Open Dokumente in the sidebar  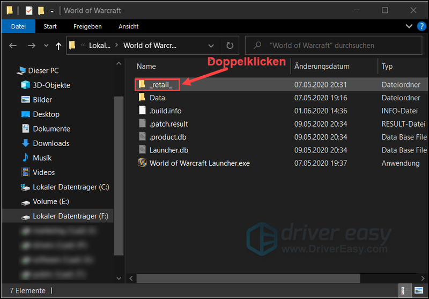[x=51, y=129]
